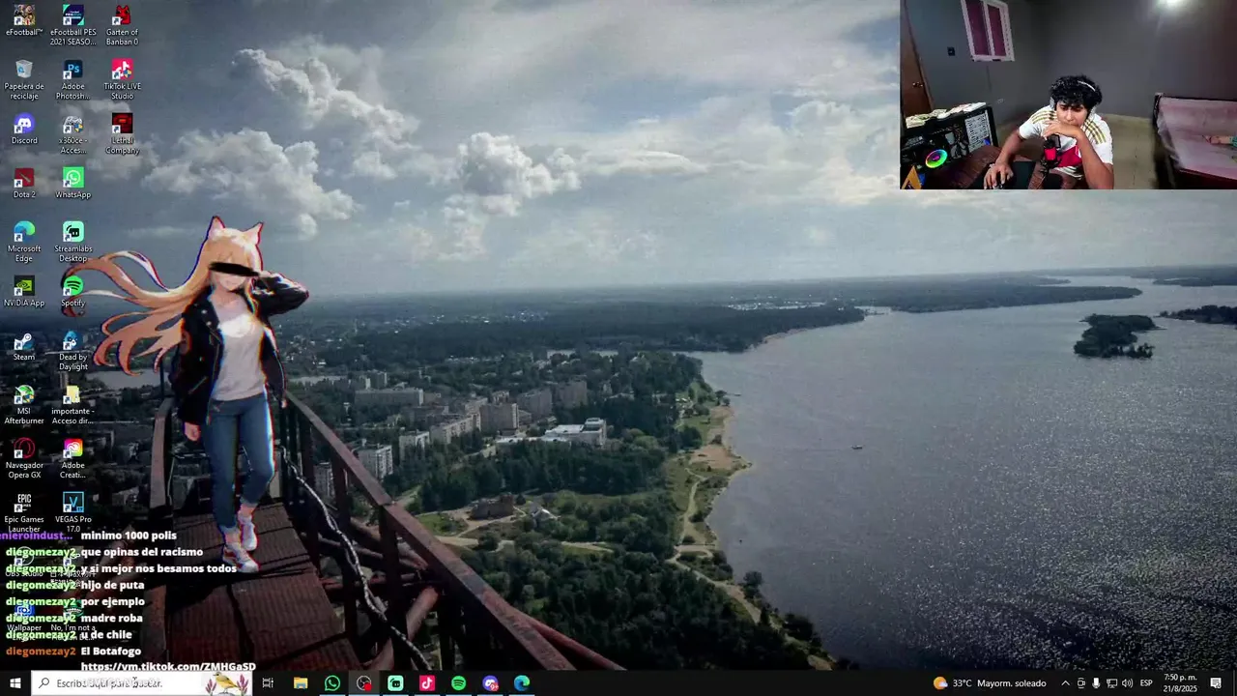The height and width of the screenshot is (696, 1237).
Task: Open the notification center icon
Action: 1216,683
